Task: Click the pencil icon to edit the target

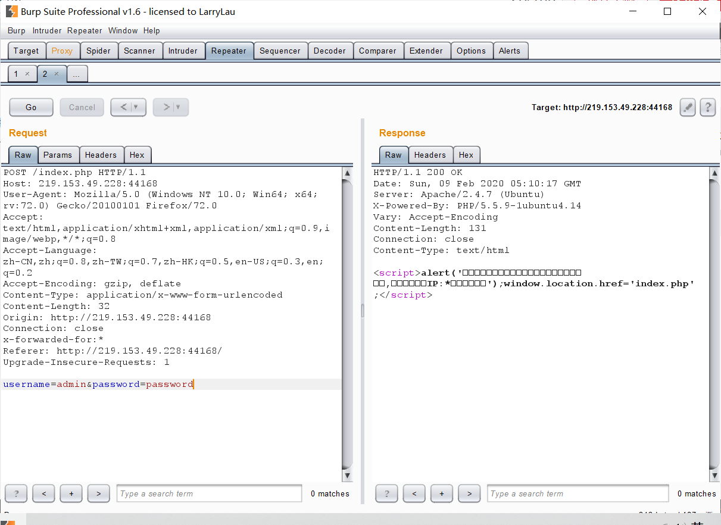Action: point(688,107)
